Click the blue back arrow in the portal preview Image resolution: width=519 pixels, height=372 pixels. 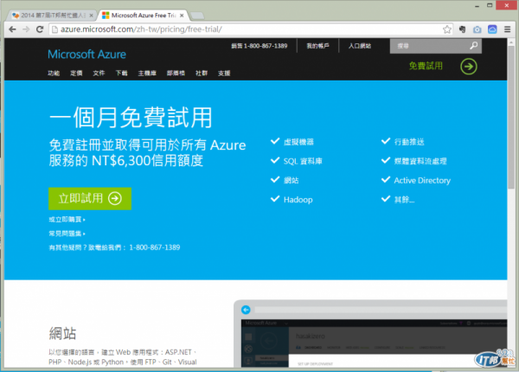246,310
